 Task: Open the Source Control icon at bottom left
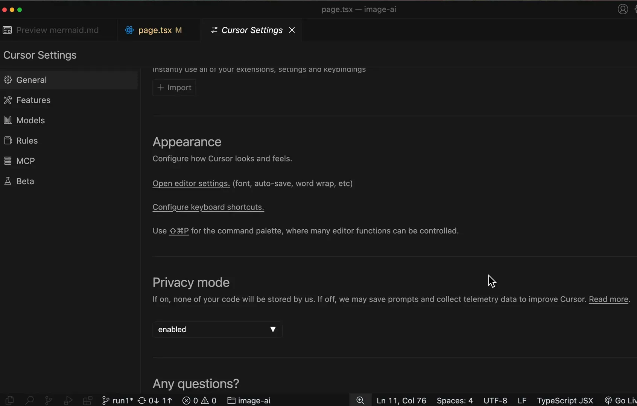click(x=49, y=401)
